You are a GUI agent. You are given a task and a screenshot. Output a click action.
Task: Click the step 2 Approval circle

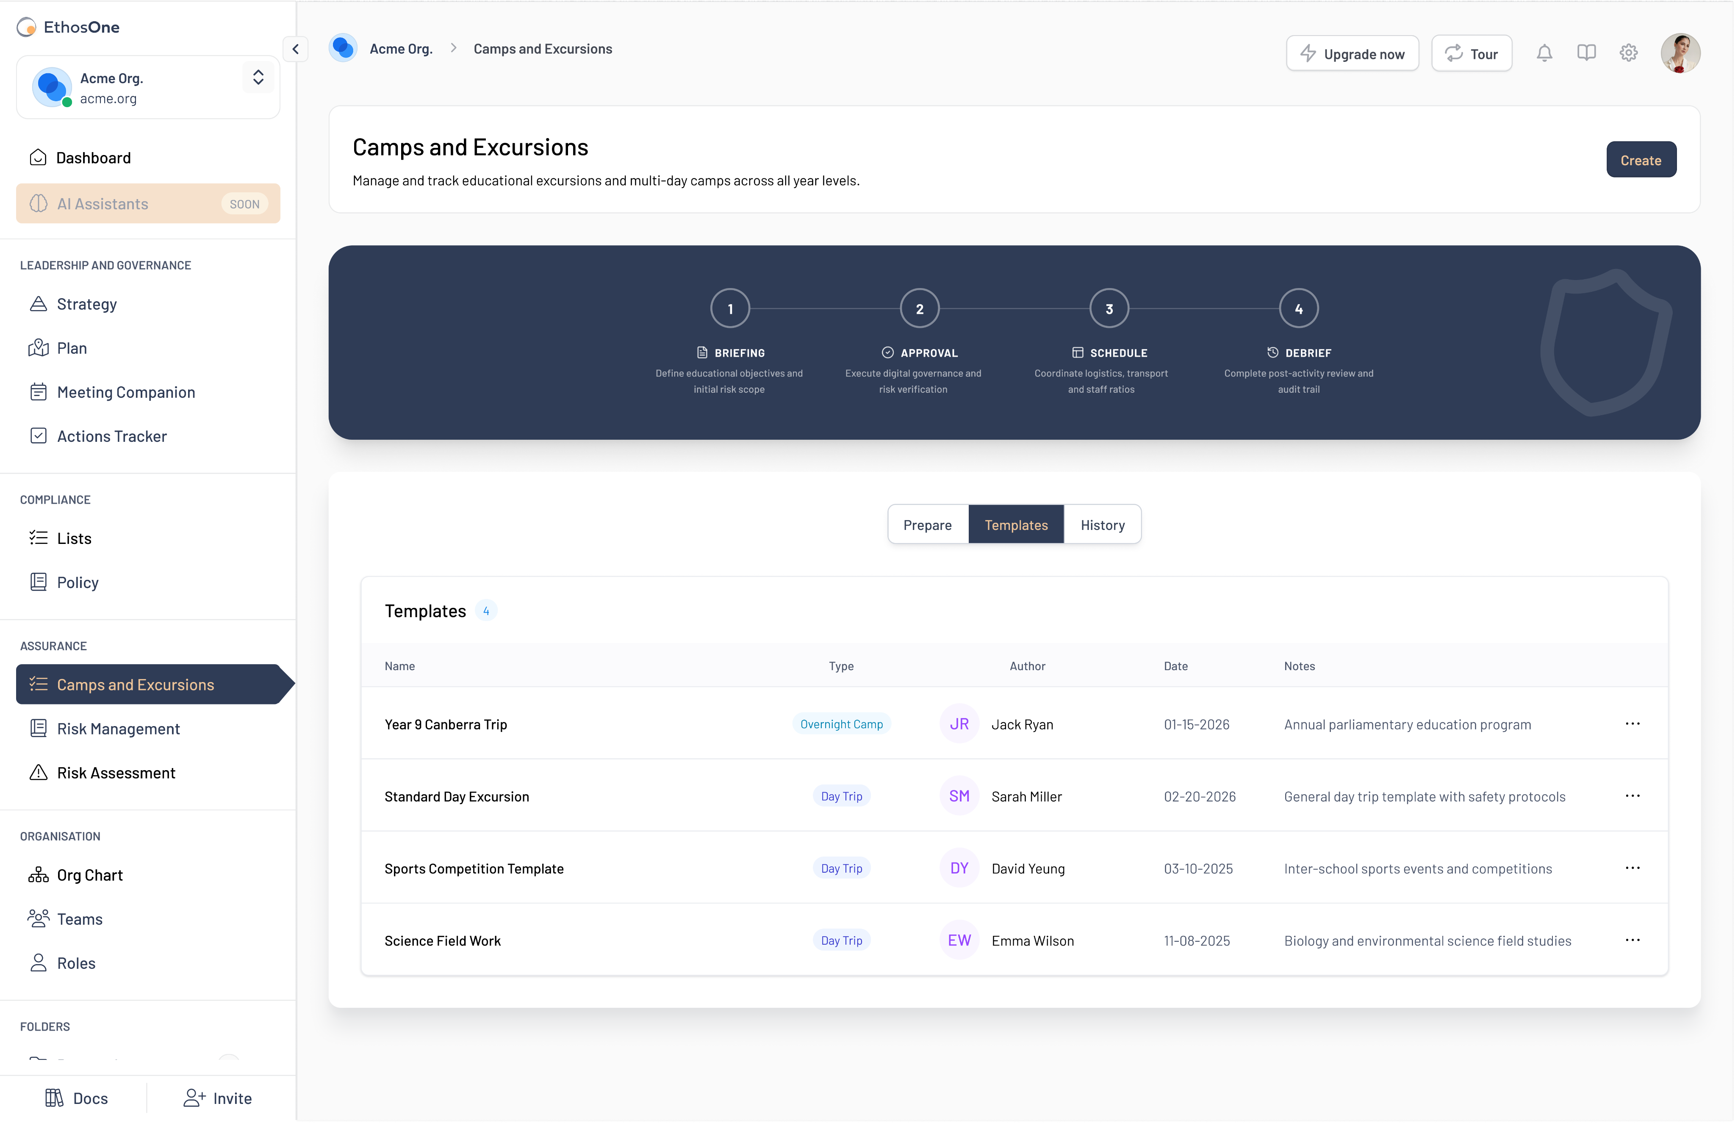click(x=919, y=308)
